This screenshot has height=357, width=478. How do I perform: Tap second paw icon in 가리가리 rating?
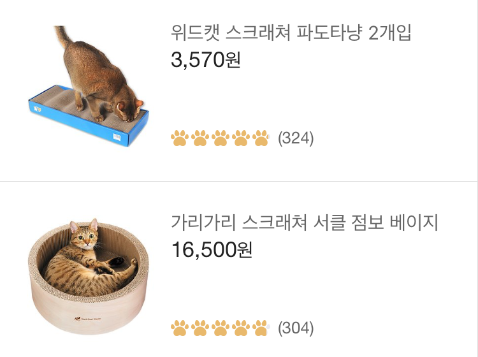[199, 328]
